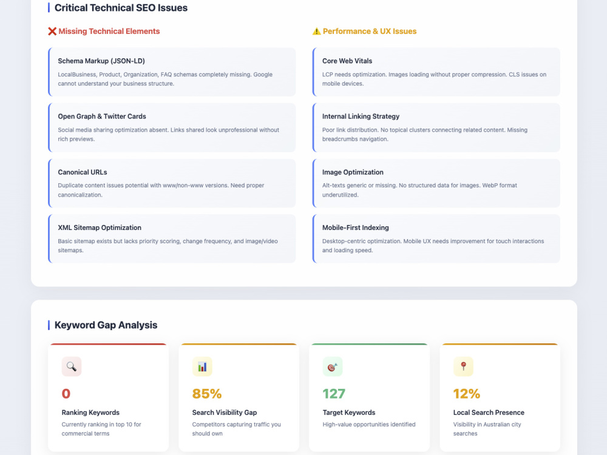607x455 pixels.
Task: Click the 127 Target Keywords number
Action: pyautogui.click(x=334, y=394)
